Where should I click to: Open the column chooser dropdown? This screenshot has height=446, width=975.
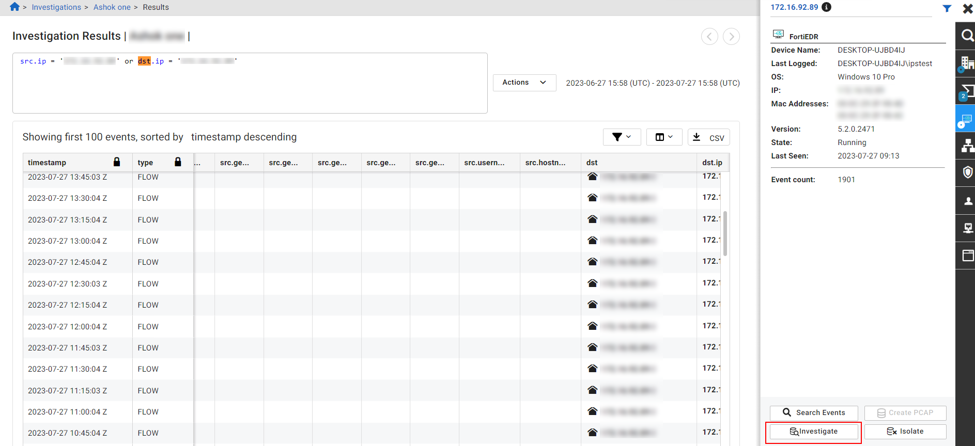coord(664,137)
